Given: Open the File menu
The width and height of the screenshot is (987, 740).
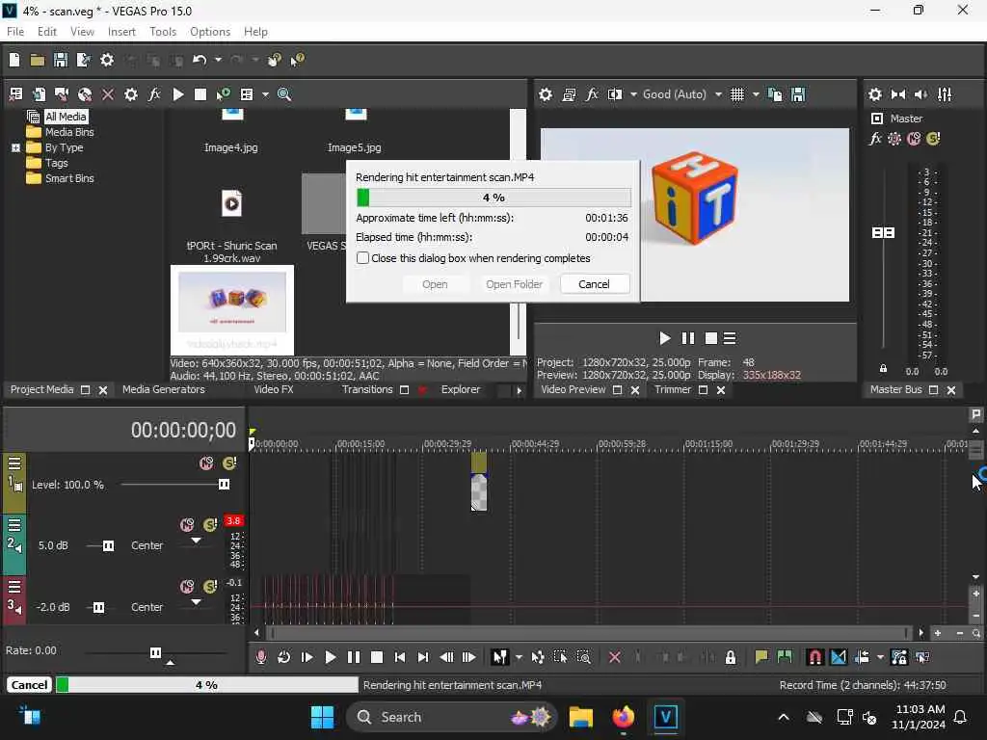Looking at the screenshot, I should (x=15, y=32).
